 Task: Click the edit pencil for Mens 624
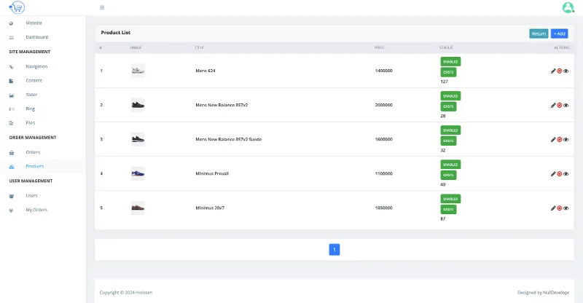point(553,71)
